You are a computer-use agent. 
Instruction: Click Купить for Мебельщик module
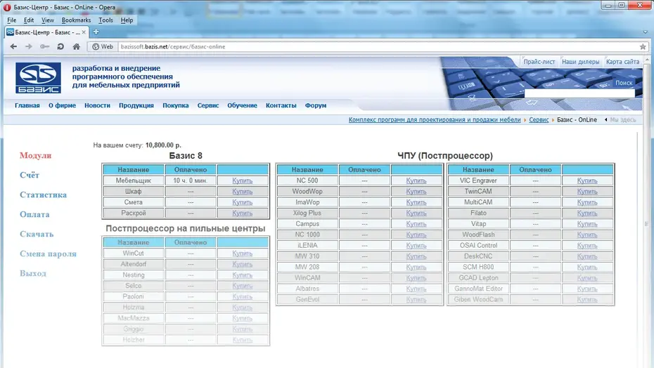click(x=243, y=180)
